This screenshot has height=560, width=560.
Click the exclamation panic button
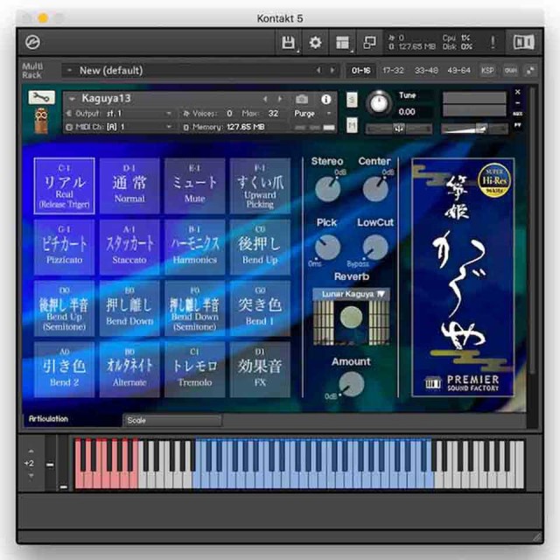tap(493, 42)
